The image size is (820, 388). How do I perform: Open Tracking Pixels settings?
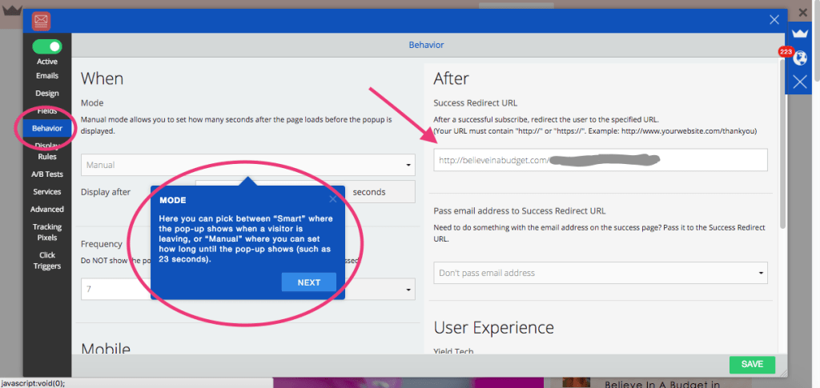coord(47,232)
